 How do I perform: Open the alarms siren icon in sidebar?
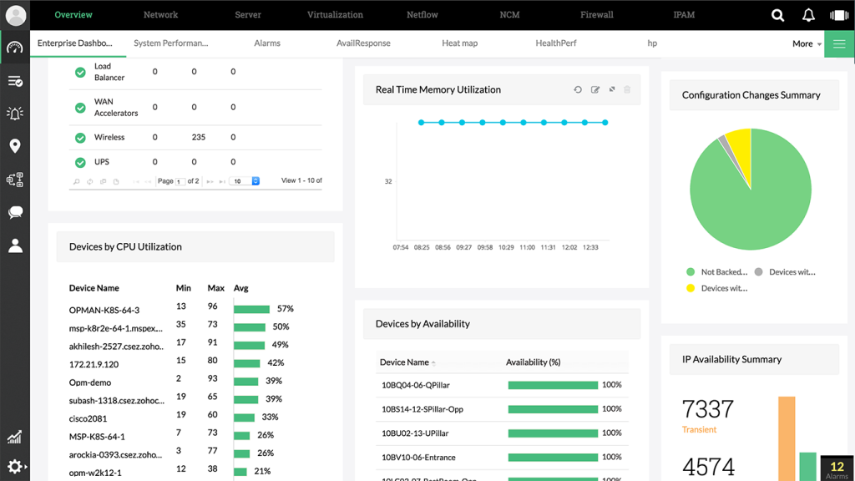tap(15, 114)
